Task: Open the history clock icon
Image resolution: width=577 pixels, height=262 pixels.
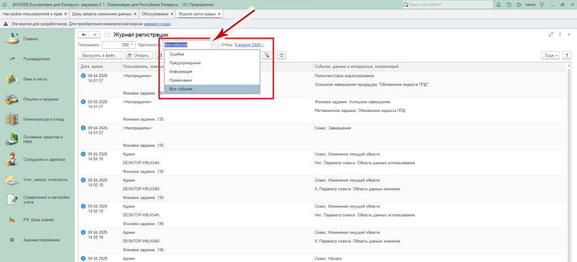Action: coord(509,4)
